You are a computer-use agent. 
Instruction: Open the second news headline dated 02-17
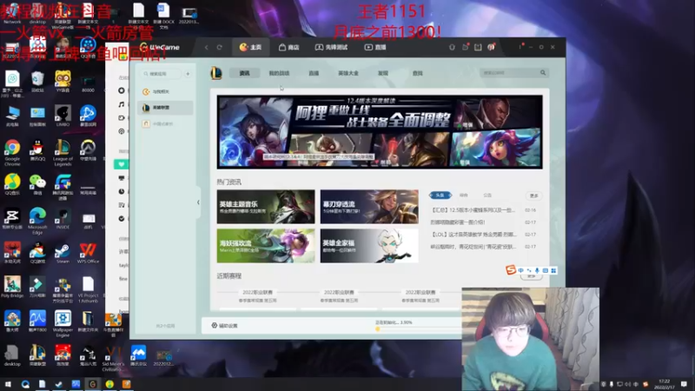[x=458, y=222]
